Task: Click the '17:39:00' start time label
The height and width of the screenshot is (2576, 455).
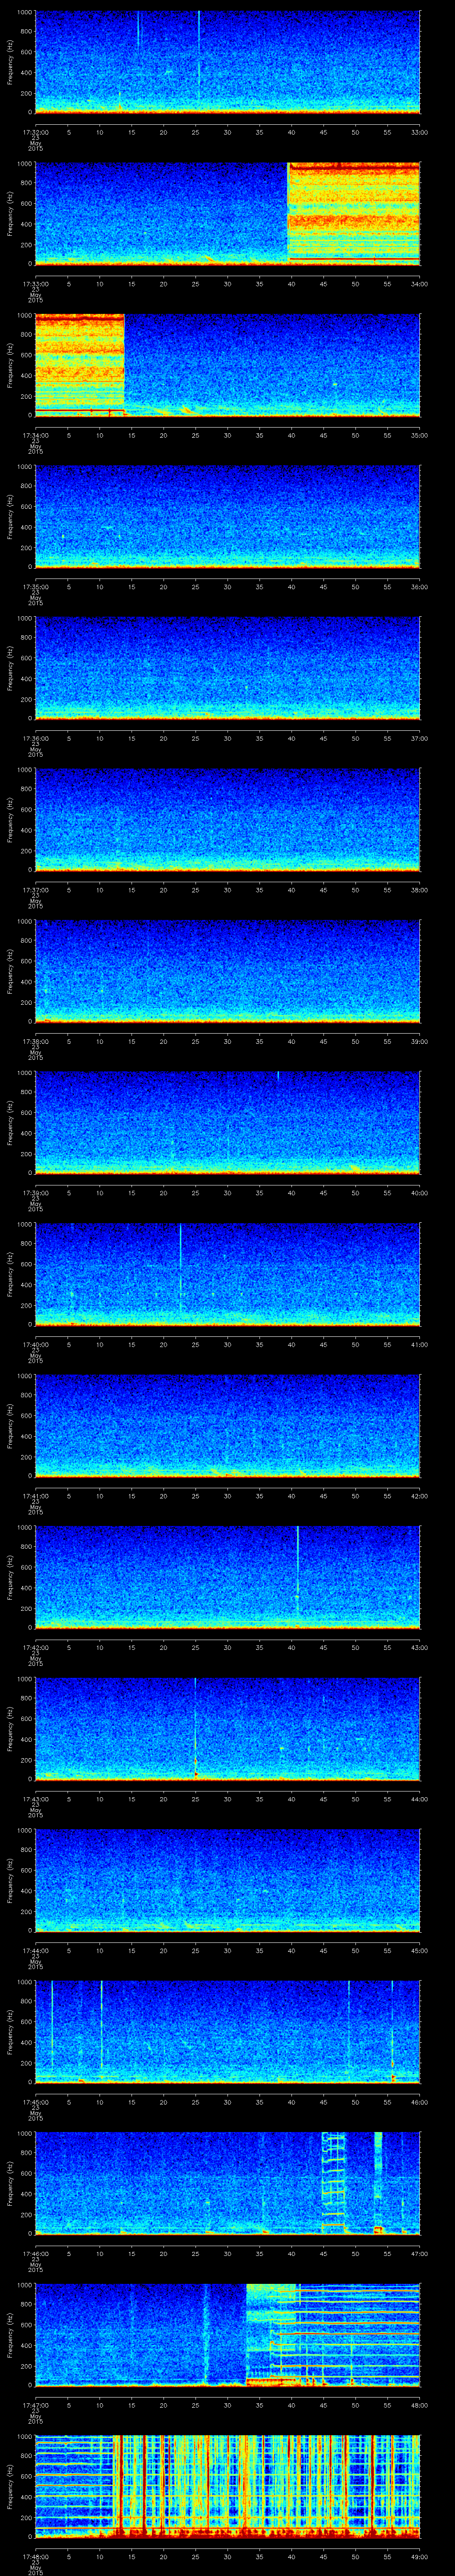Action: point(35,1192)
